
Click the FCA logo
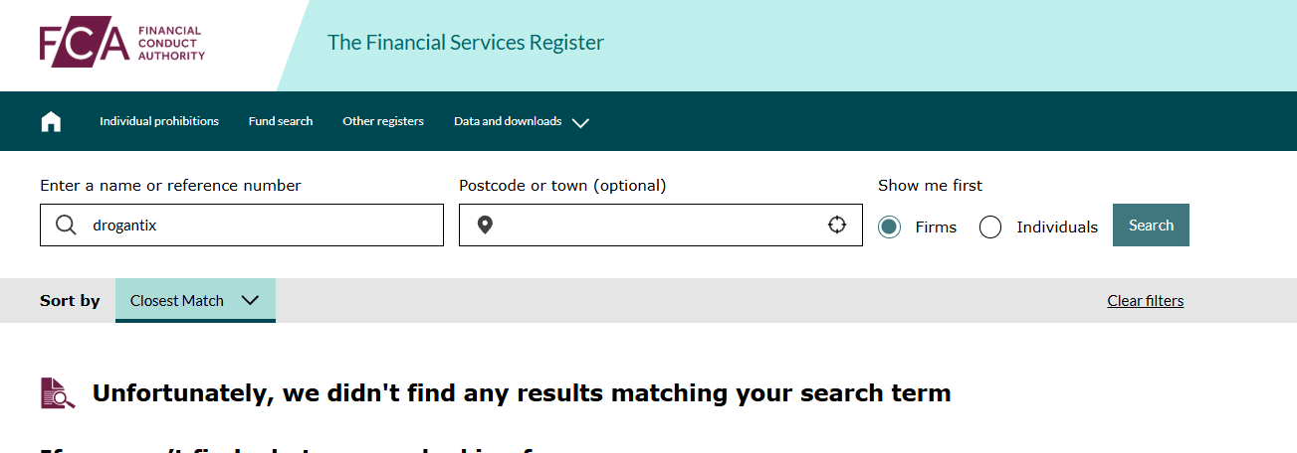pos(122,46)
